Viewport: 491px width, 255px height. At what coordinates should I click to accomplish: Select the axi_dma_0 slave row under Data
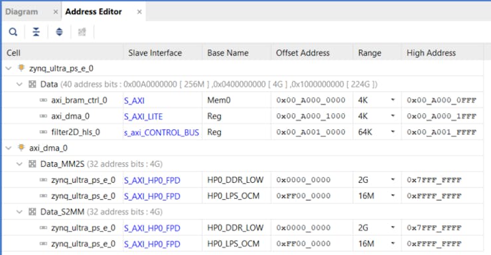pyautogui.click(x=243, y=116)
